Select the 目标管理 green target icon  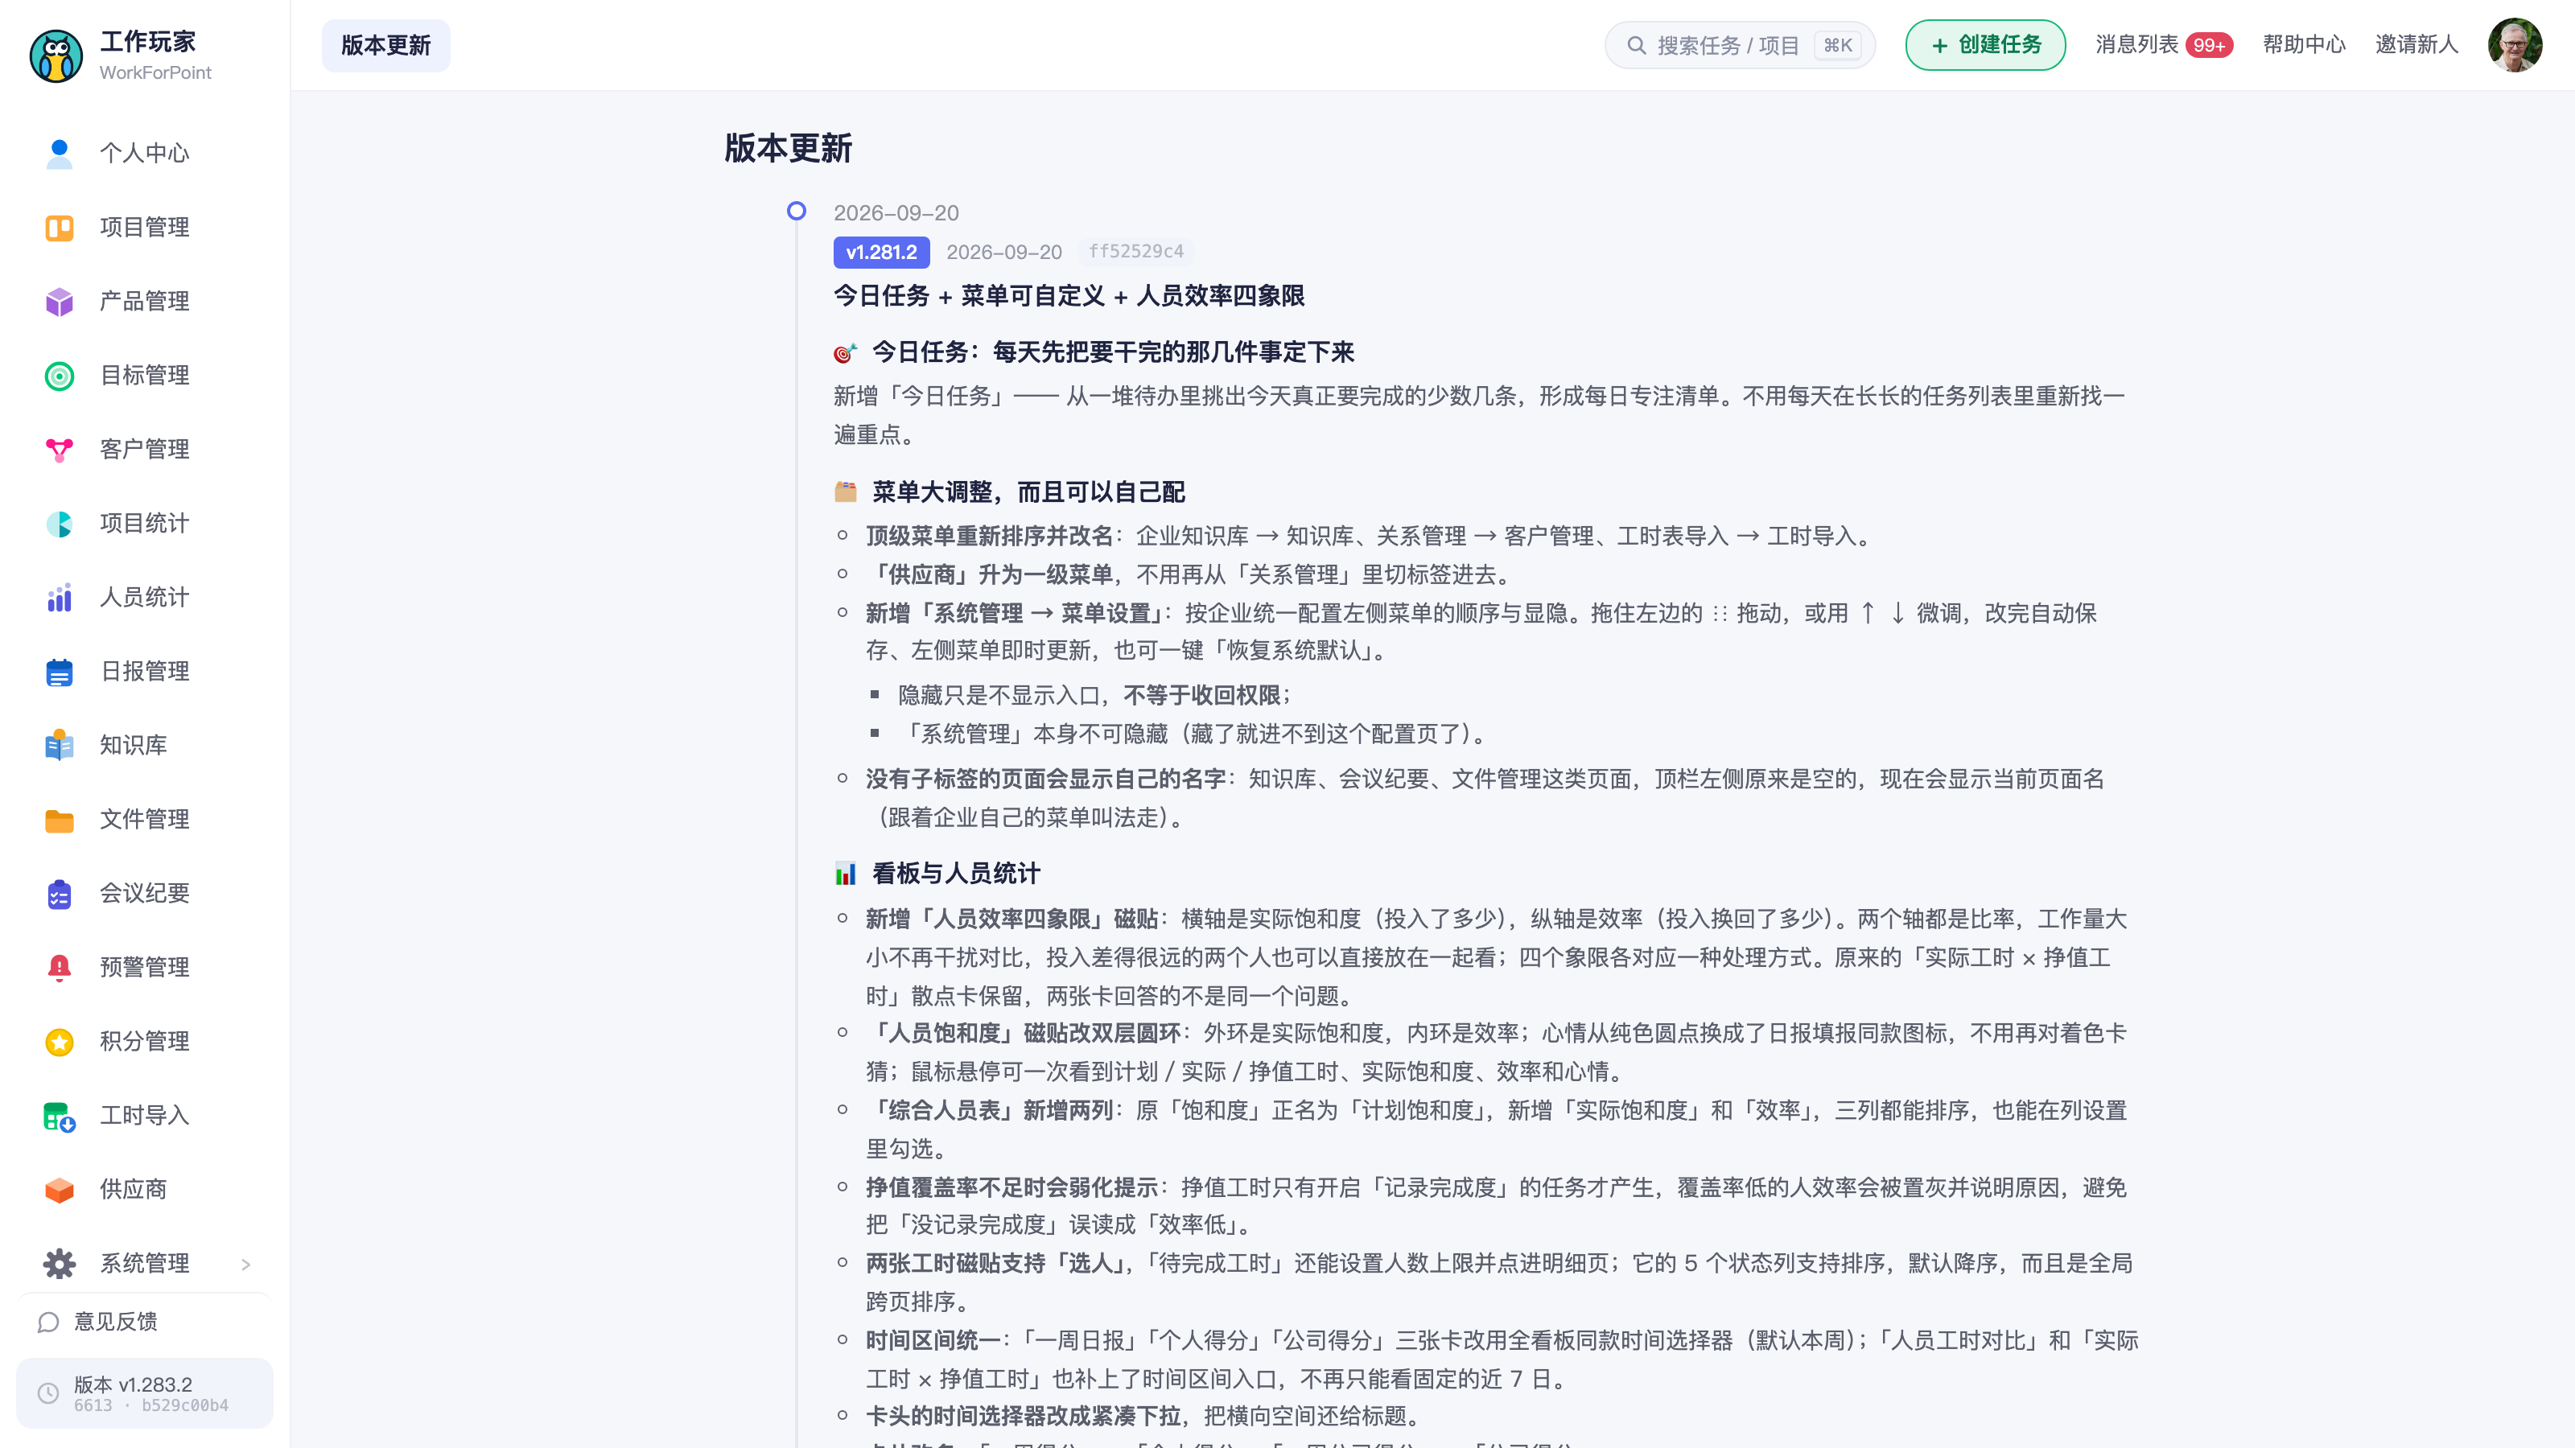pos(59,375)
